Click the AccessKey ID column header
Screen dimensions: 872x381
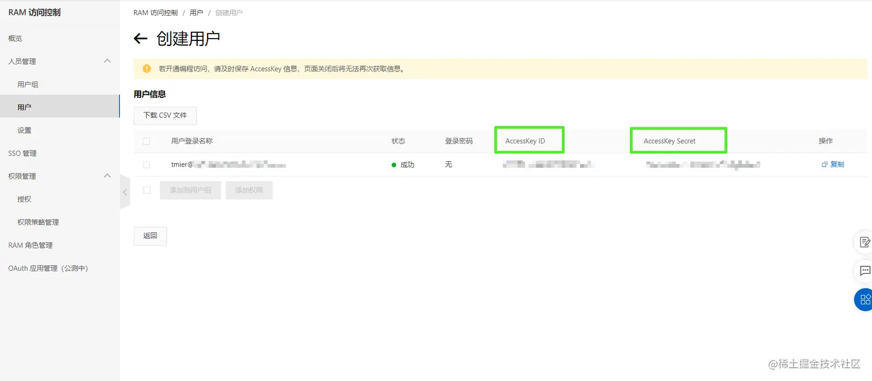[x=525, y=141]
